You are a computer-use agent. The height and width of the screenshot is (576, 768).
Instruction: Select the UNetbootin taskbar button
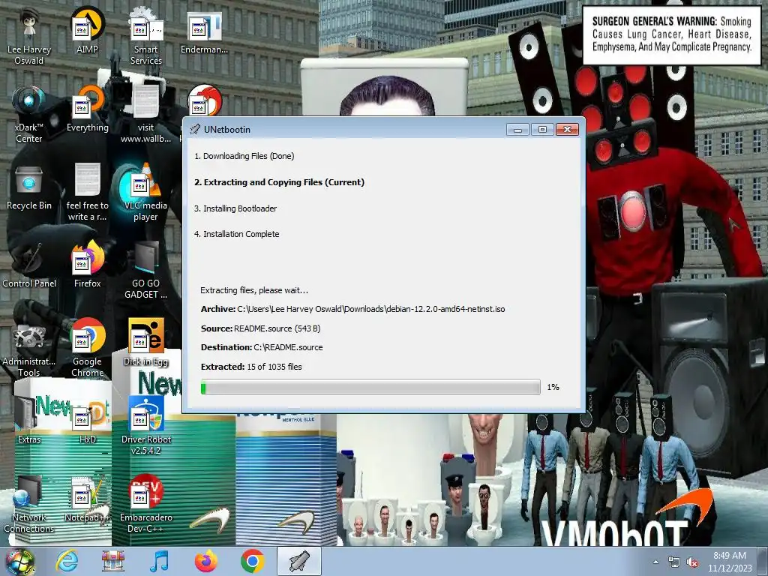tap(299, 561)
